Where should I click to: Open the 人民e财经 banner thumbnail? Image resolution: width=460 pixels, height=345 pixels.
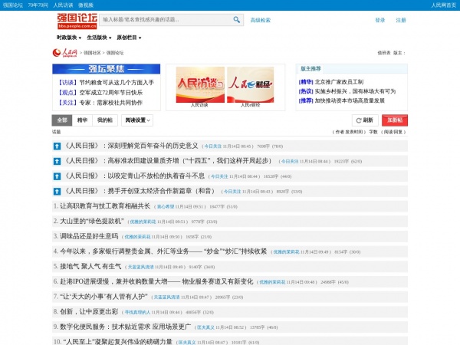coord(250,84)
